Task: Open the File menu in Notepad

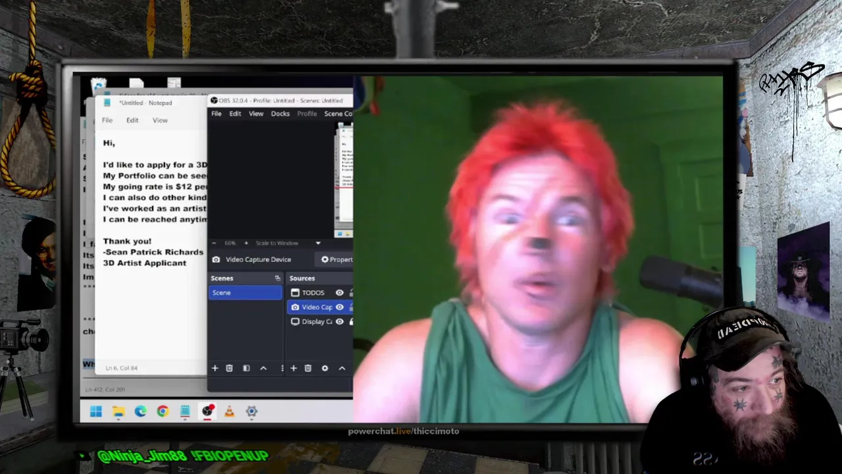Action: coord(107,120)
